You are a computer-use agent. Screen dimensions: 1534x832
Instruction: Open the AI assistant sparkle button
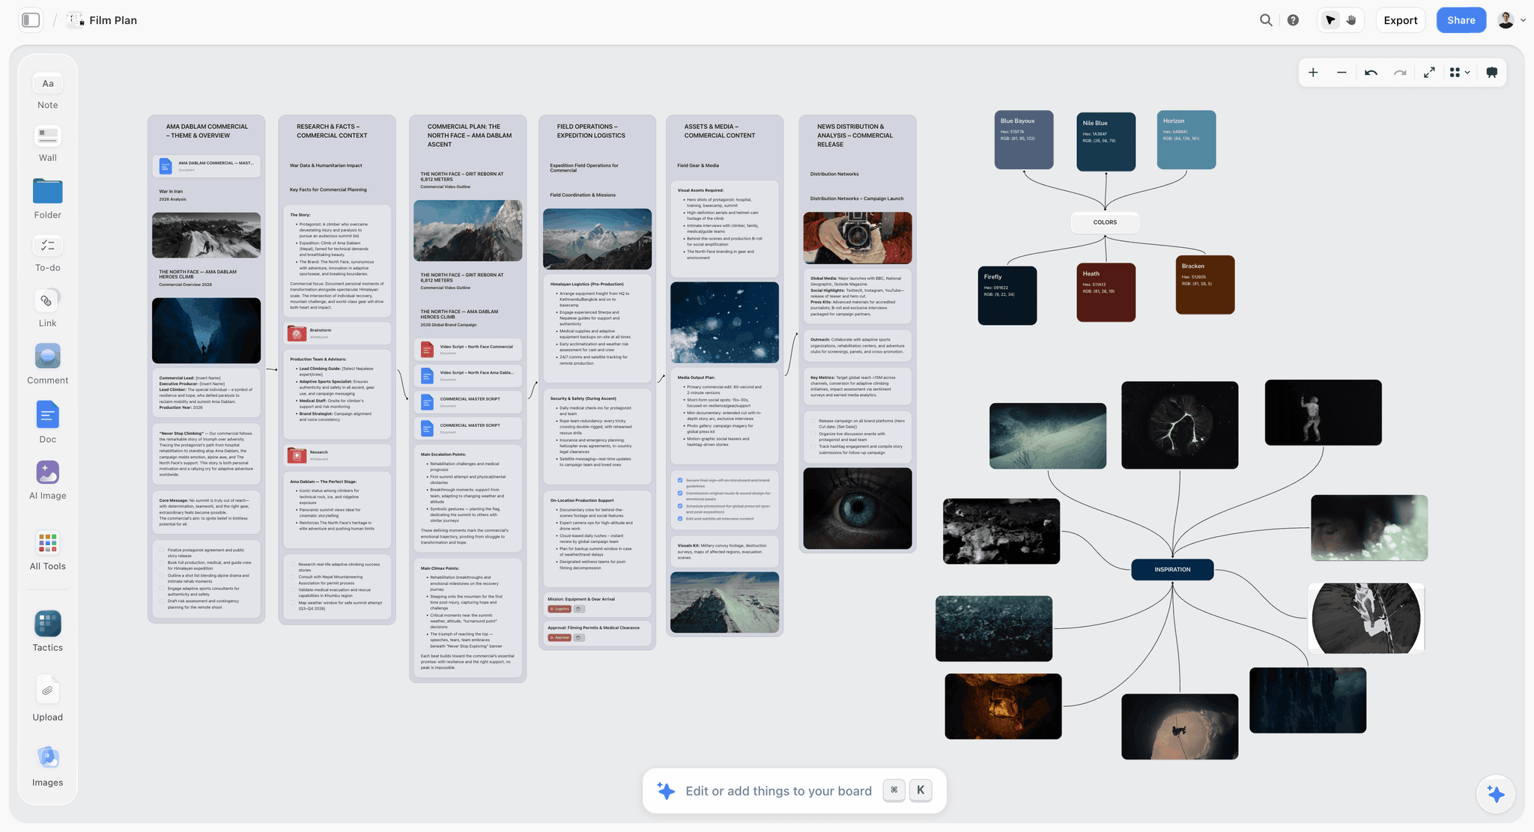pos(1496,794)
